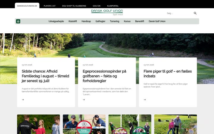
Task: Open the Klubdrift menu
Action: click(73, 21)
